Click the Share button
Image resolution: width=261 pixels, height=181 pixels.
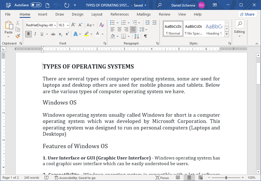click(247, 14)
